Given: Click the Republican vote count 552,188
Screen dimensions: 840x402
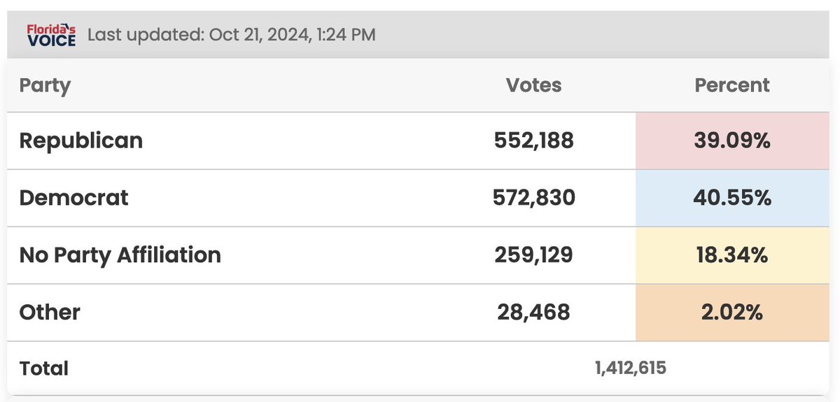Looking at the screenshot, I should [x=533, y=141].
